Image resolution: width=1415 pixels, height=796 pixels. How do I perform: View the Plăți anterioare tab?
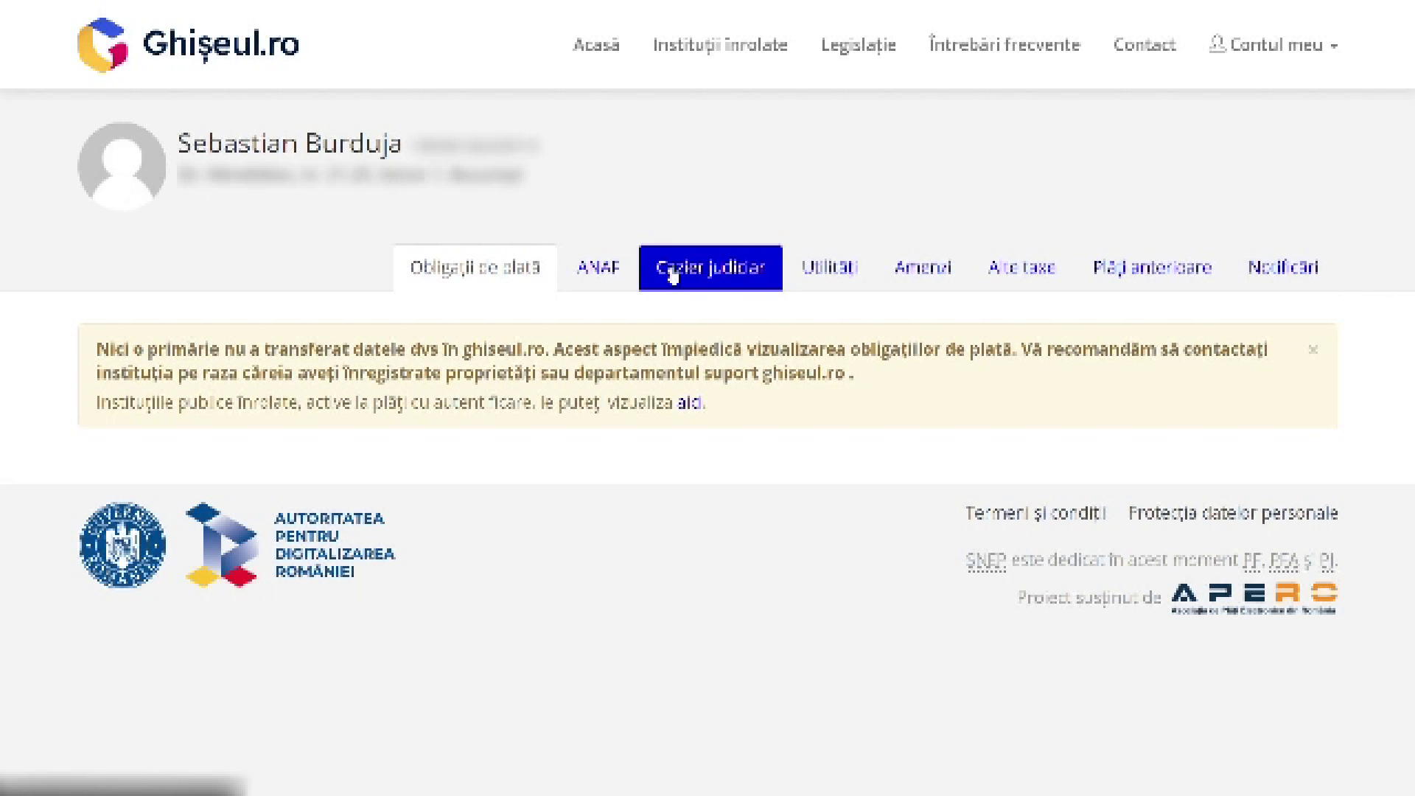pos(1152,268)
